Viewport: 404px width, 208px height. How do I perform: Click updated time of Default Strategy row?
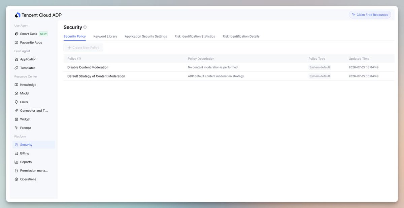coord(364,76)
